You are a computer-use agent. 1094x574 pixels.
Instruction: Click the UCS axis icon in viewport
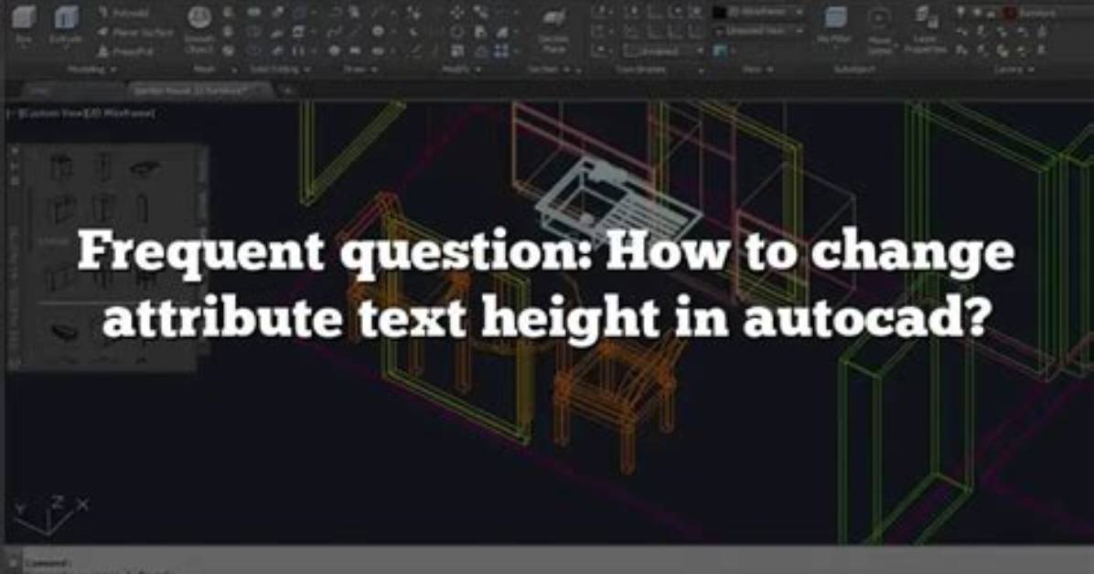point(51,516)
